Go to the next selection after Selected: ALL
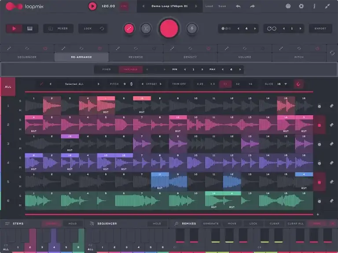 [99, 84]
